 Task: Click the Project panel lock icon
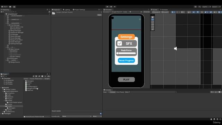(x=47, y=74)
